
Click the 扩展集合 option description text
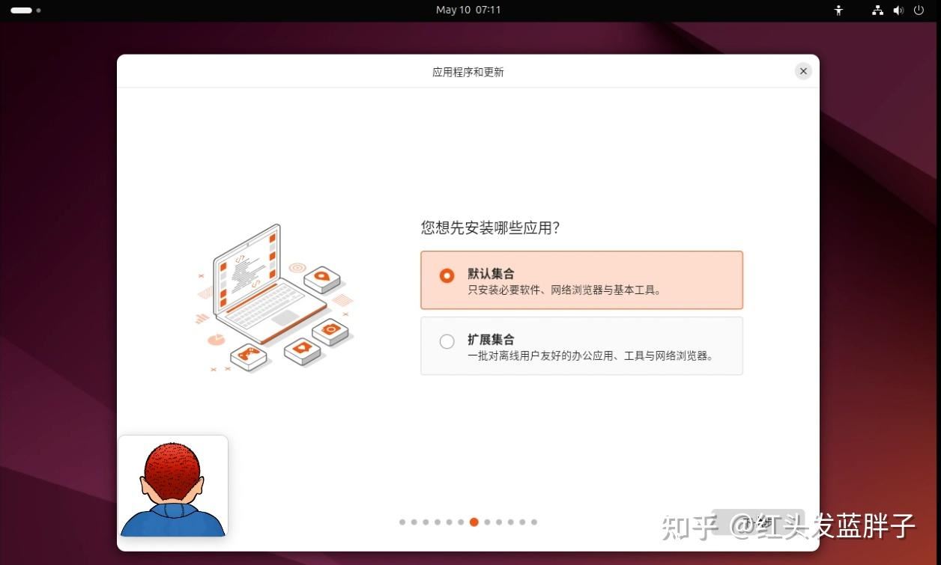(x=590, y=356)
